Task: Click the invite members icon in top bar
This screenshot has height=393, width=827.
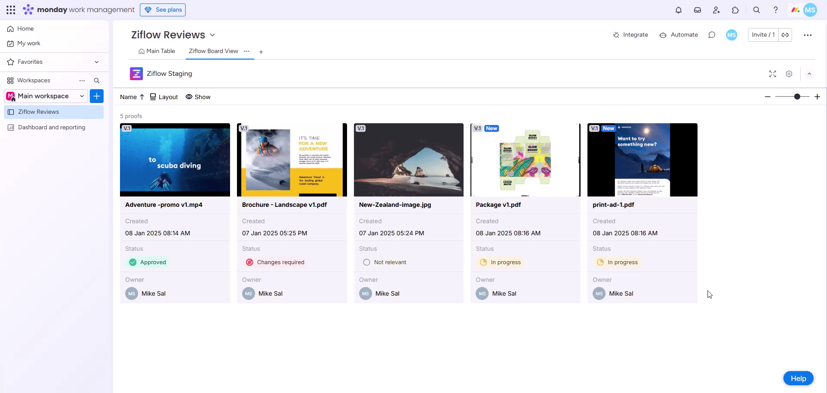Action: point(717,10)
